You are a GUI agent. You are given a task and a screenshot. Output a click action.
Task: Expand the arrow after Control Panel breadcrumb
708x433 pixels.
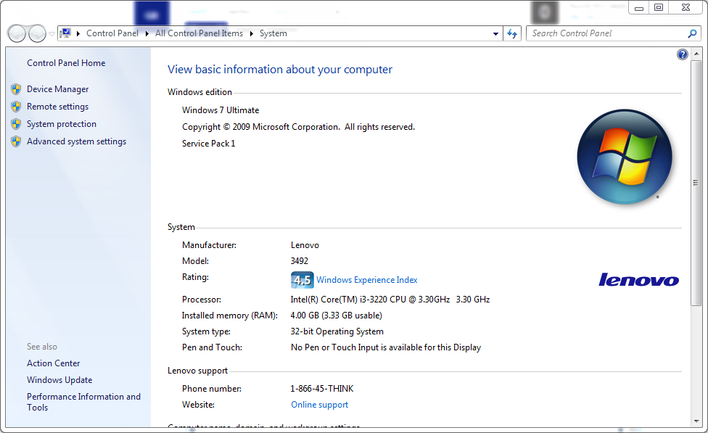point(147,33)
